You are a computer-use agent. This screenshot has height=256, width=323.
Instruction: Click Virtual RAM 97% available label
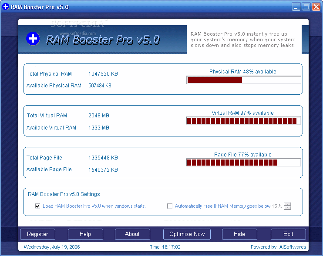[242, 113]
